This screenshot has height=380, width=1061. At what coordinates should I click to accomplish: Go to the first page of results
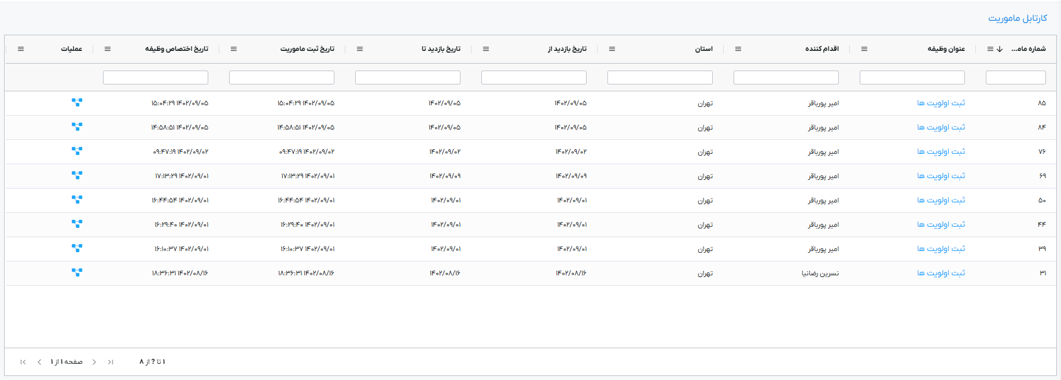[x=110, y=362]
